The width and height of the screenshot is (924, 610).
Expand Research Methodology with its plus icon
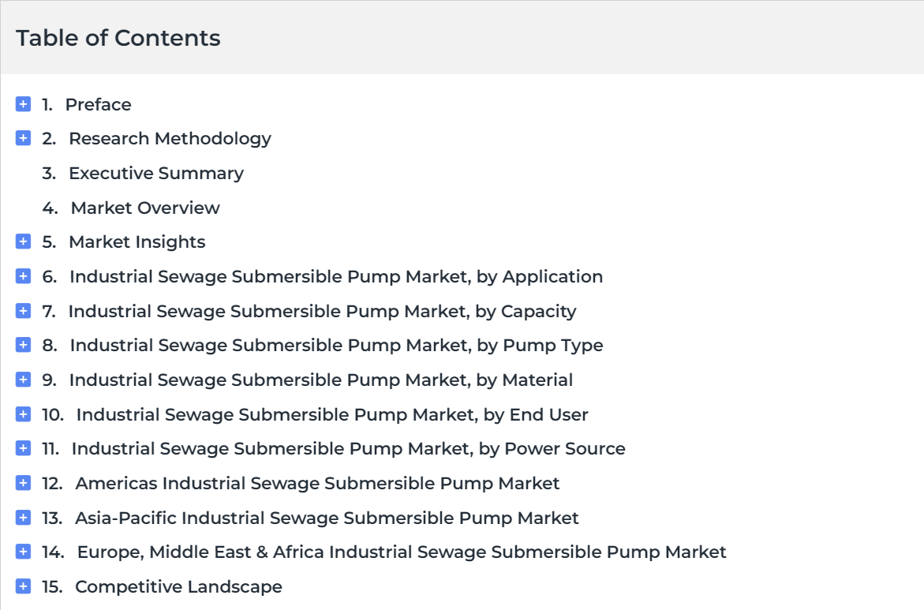click(23, 139)
